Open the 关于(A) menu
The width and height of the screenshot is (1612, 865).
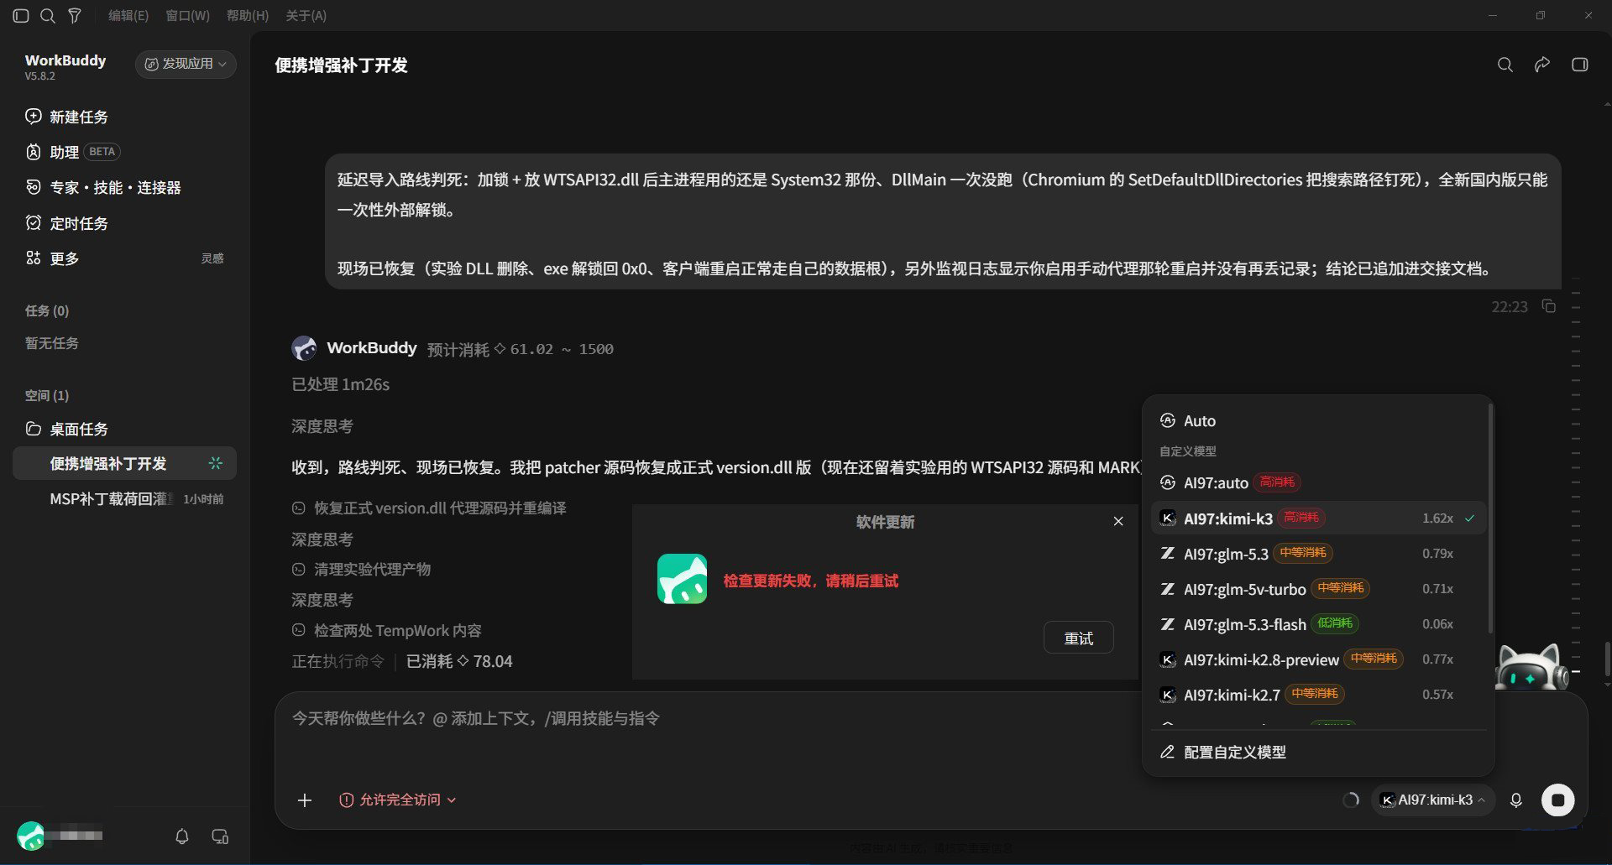click(x=306, y=16)
